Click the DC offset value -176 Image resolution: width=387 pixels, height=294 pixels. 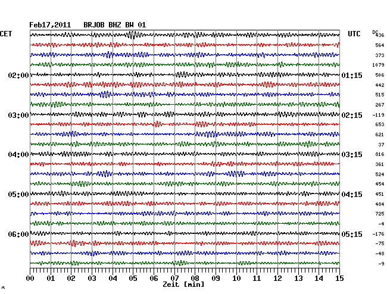(378, 234)
